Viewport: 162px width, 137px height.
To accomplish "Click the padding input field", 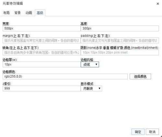I will (120, 41).
